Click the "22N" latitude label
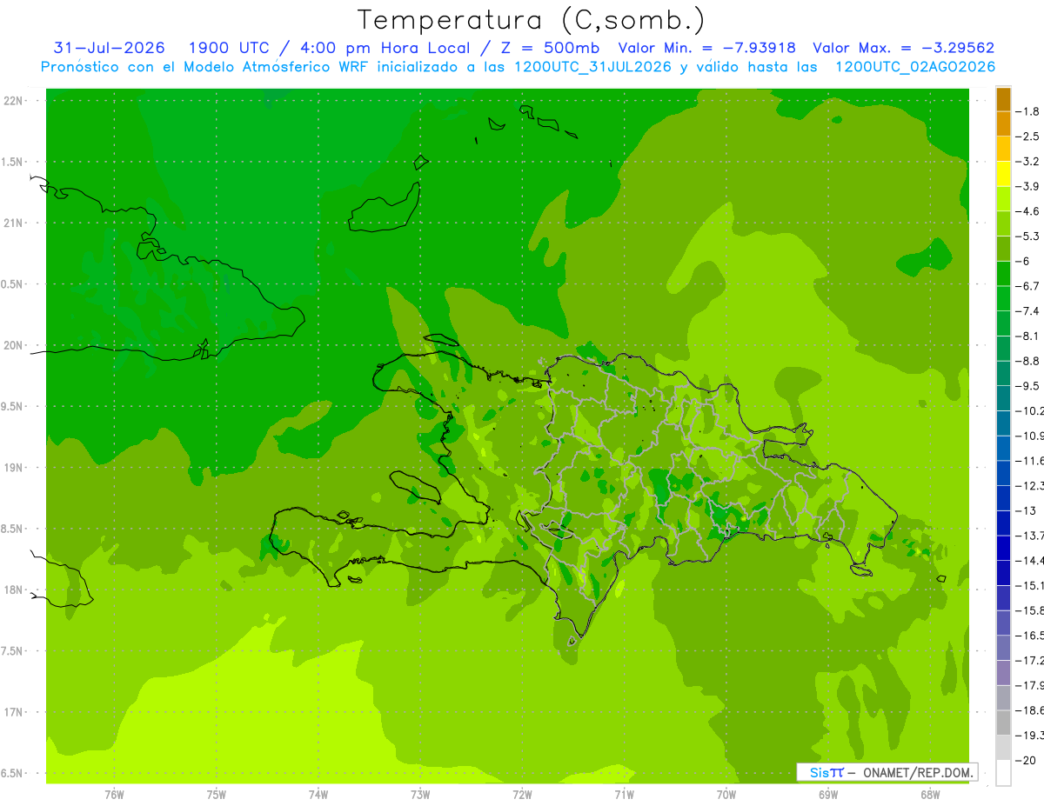 (13, 101)
